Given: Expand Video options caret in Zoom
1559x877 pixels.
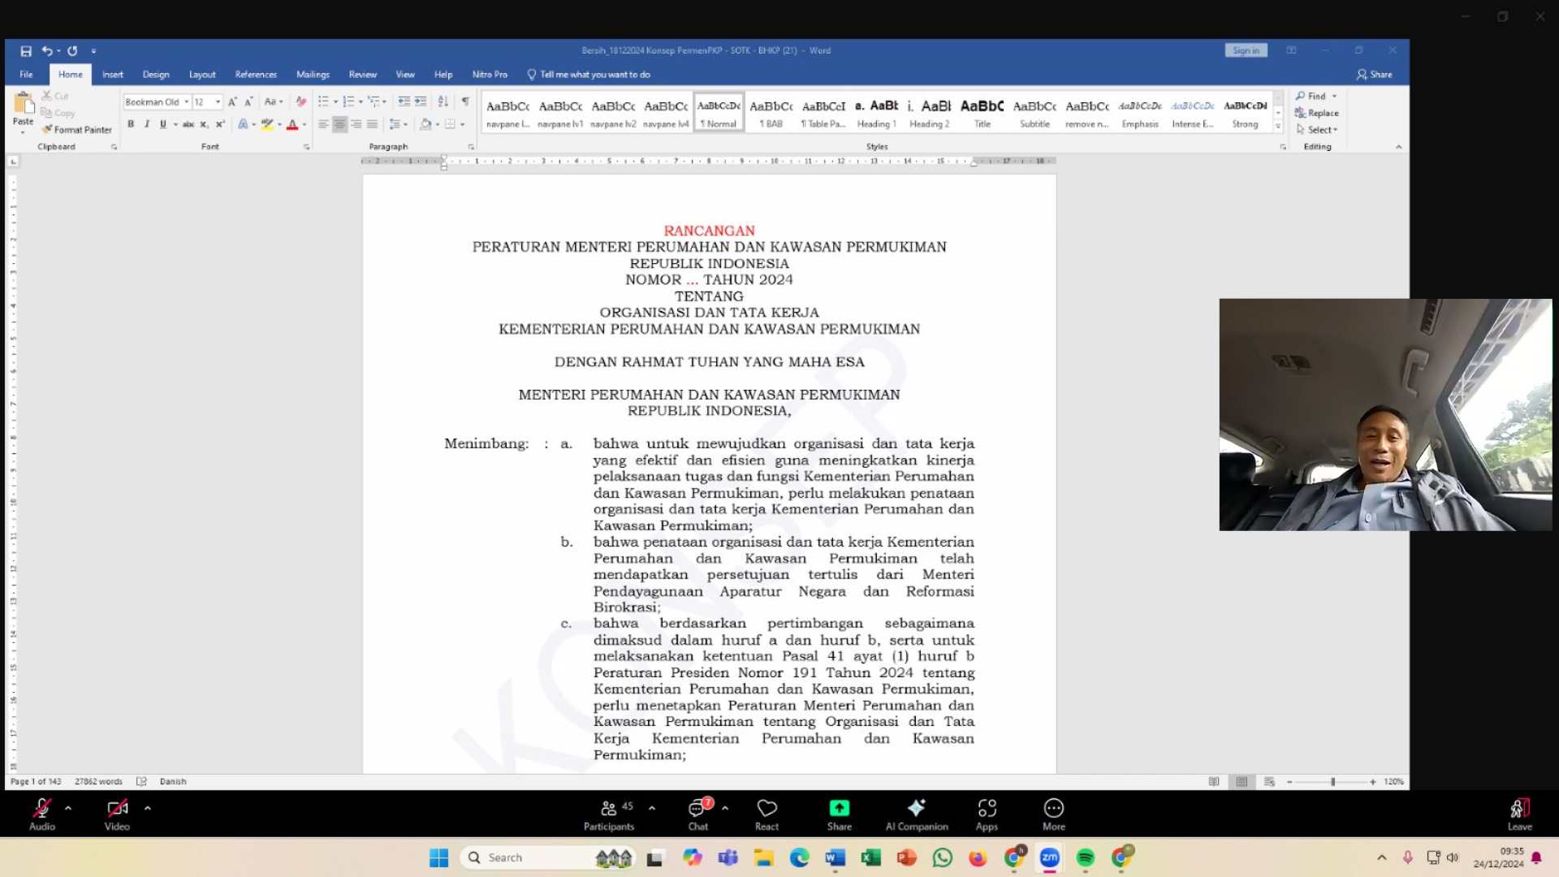Looking at the screenshot, I should click(148, 808).
